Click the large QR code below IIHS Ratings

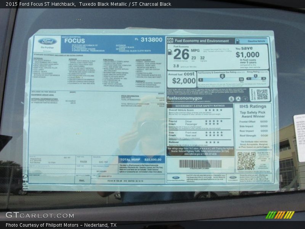tap(246, 161)
